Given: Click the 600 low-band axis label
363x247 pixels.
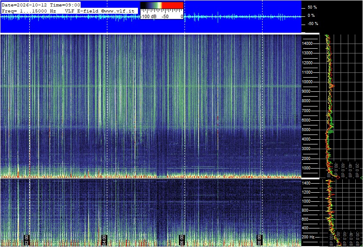Looking at the screenshot, I should click(305, 219).
